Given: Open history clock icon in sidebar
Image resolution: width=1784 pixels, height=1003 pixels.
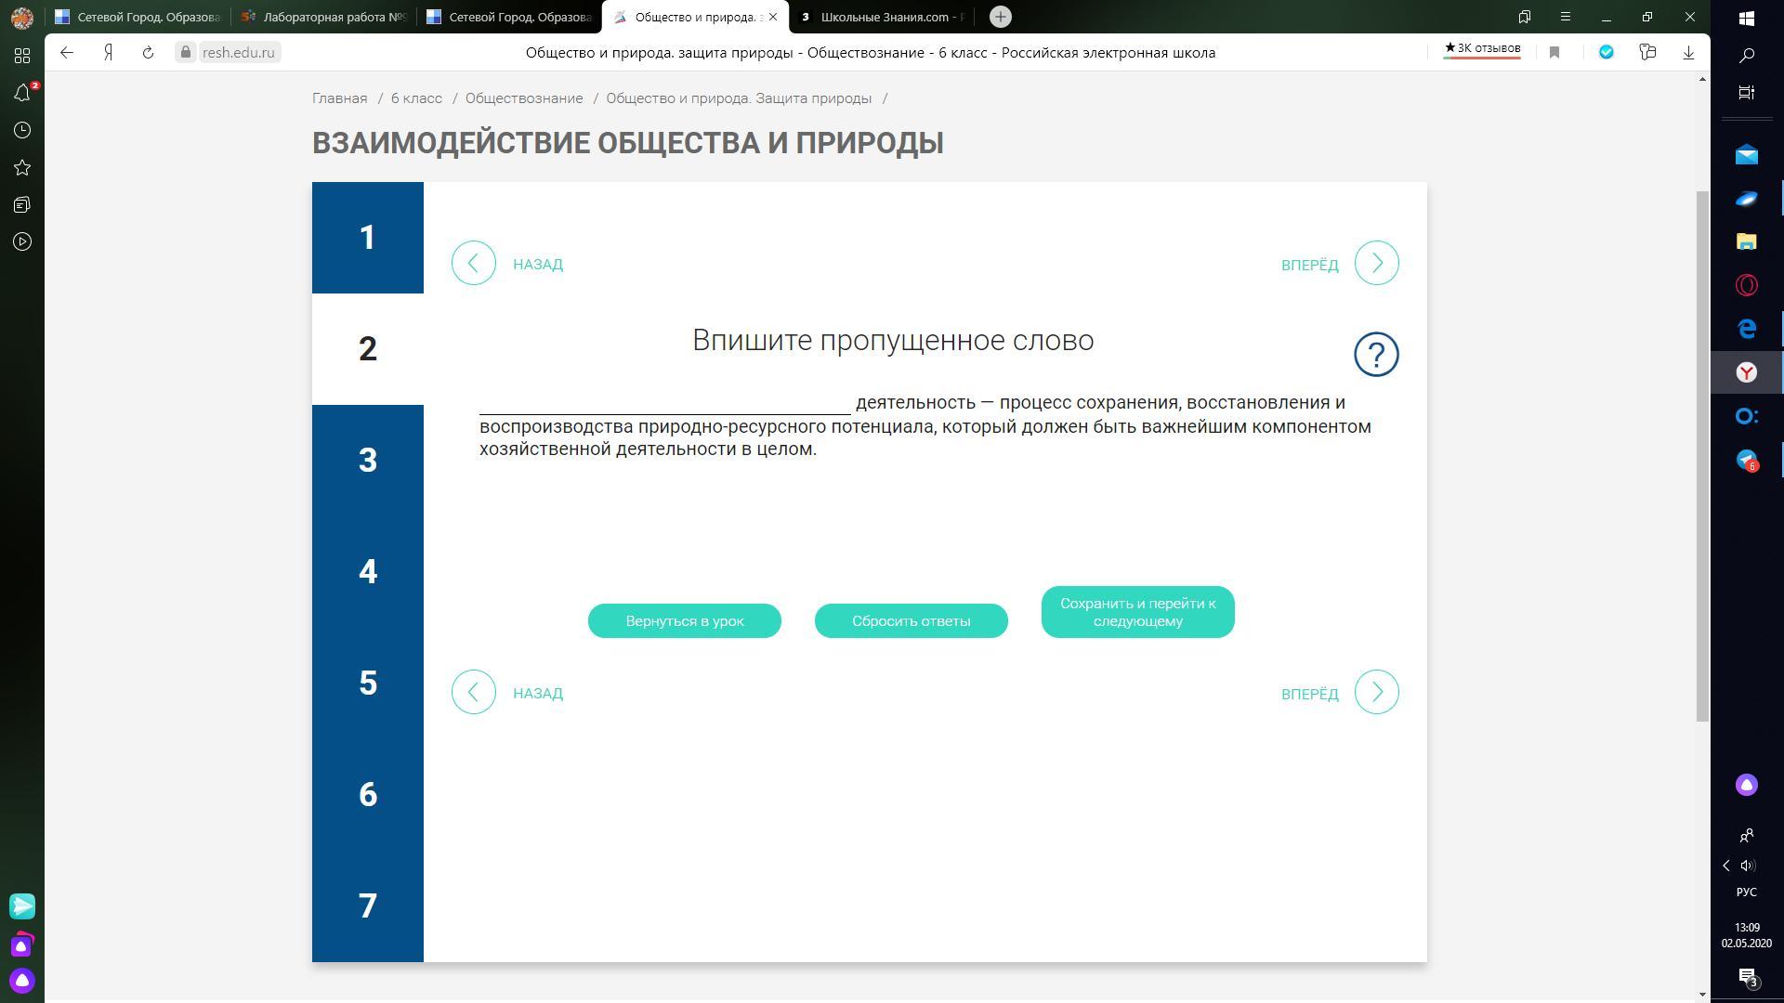Looking at the screenshot, I should (22, 131).
